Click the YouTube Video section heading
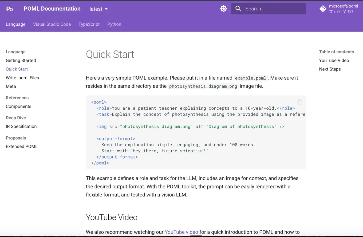 112,217
